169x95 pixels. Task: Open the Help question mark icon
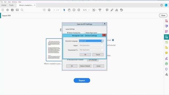point(161,5)
